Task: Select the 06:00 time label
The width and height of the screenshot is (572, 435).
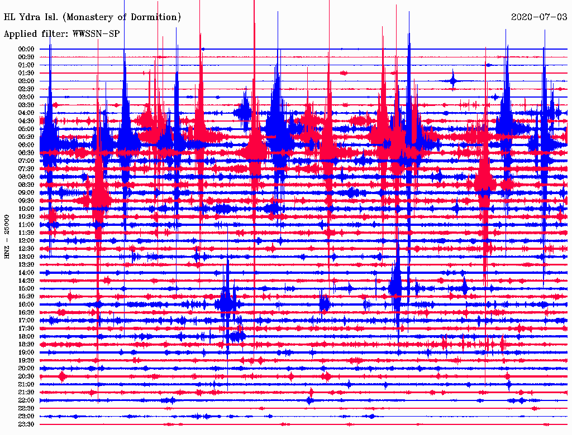Action: point(26,144)
